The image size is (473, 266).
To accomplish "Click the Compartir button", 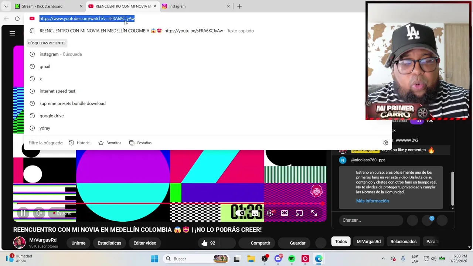I will coord(257,243).
